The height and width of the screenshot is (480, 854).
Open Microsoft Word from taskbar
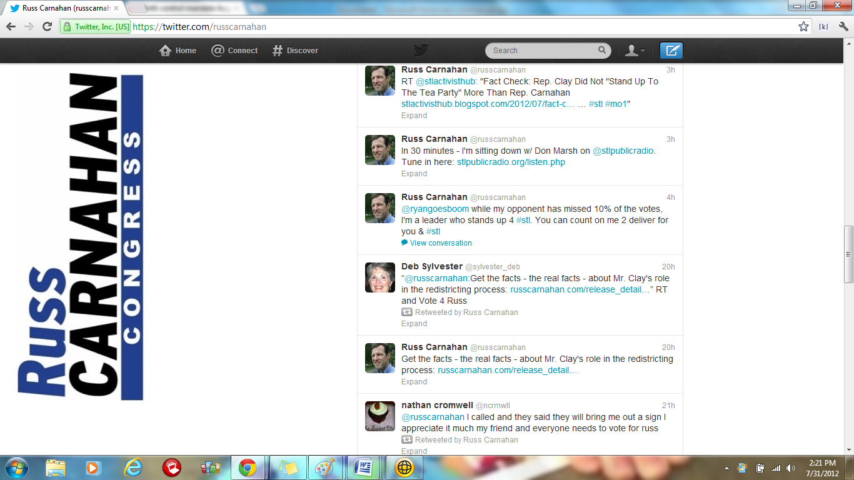click(364, 467)
